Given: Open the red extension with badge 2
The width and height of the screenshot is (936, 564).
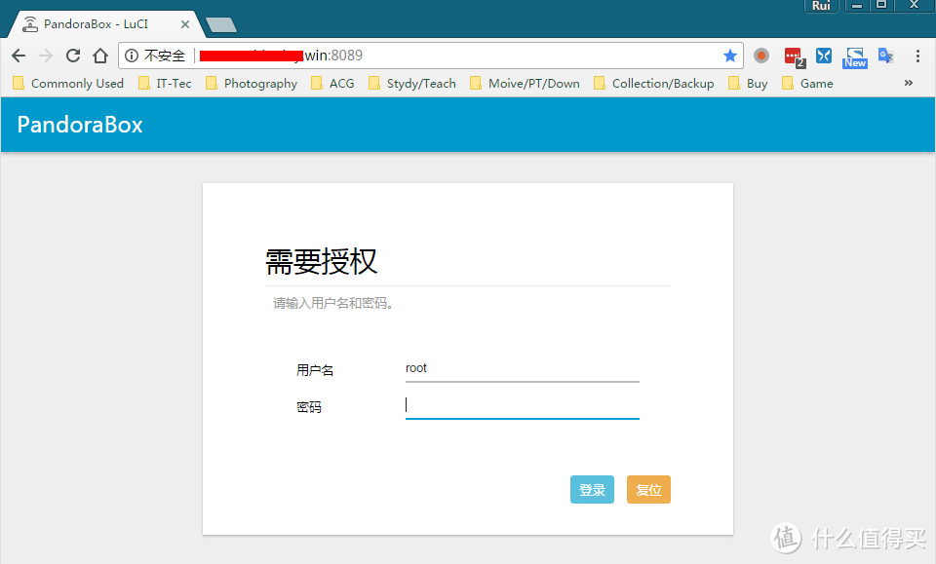Looking at the screenshot, I should point(795,57).
